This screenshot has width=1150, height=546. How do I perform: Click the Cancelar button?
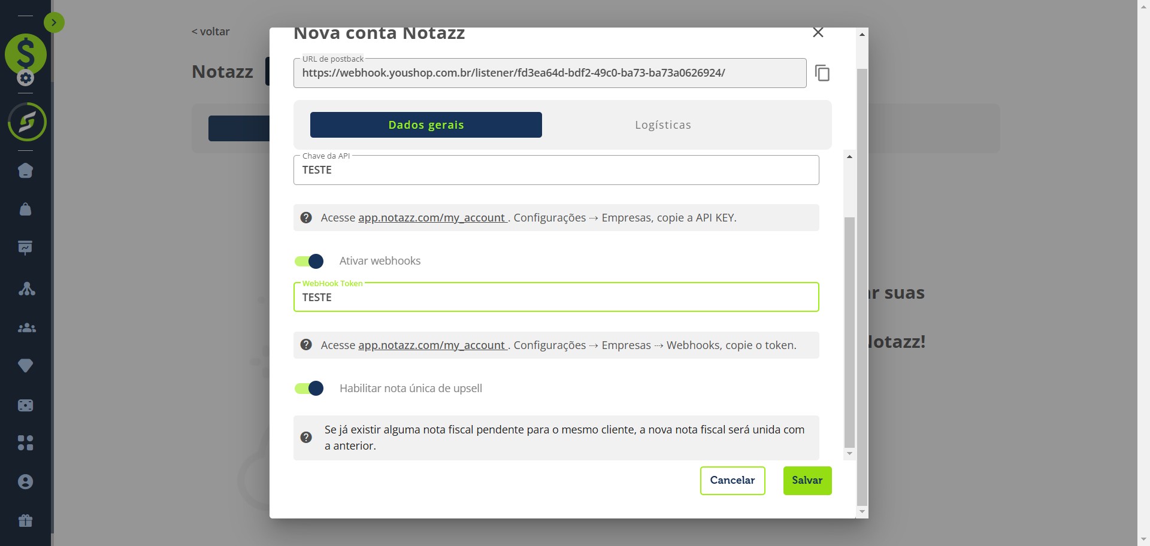[x=733, y=481]
